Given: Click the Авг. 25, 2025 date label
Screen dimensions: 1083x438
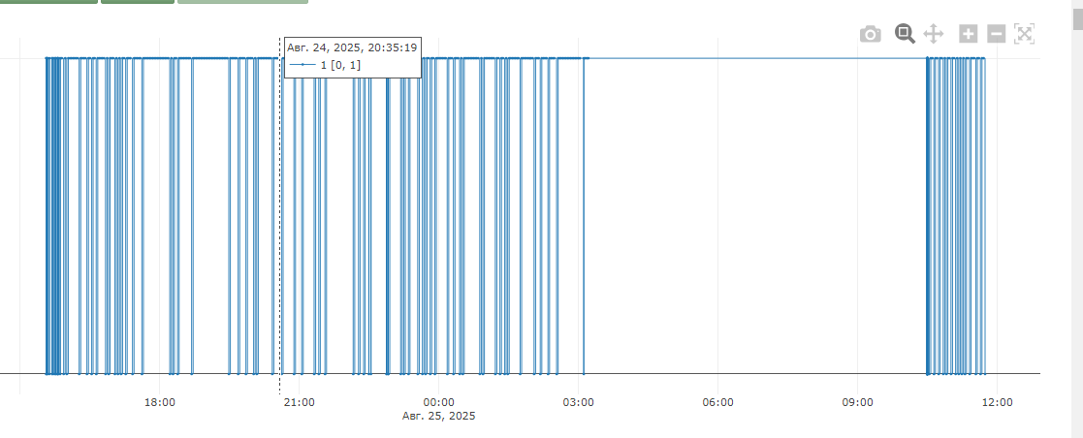Looking at the screenshot, I should (438, 417).
